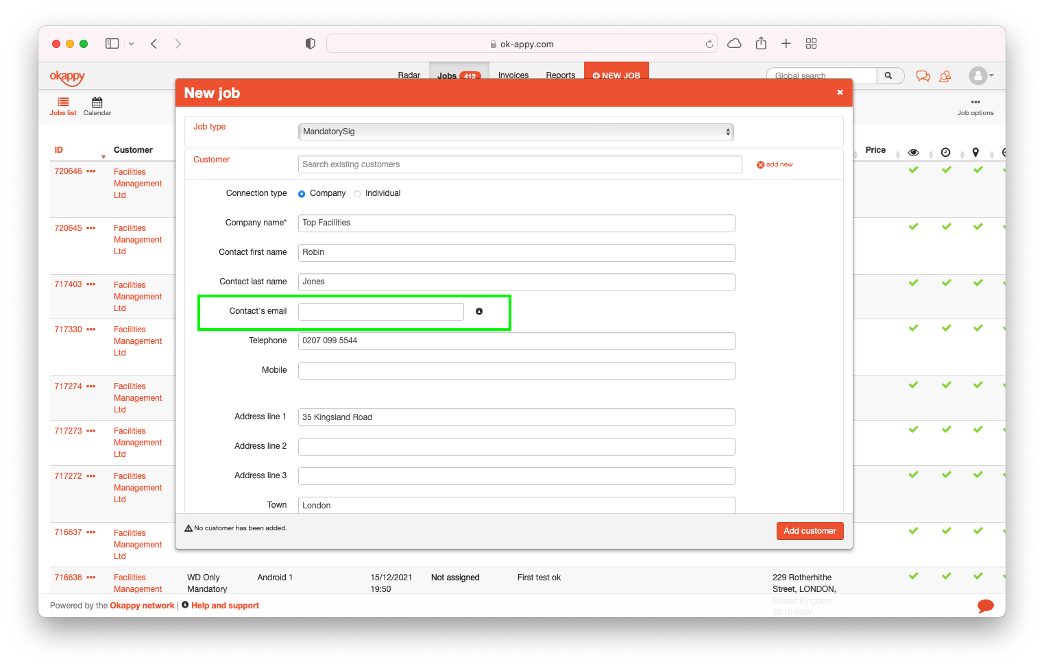Toggle Safari sidebar icon
The image size is (1044, 668).
coord(112,43)
